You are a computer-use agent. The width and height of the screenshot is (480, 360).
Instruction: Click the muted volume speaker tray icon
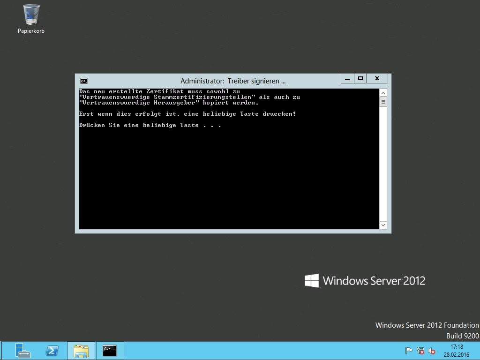pyautogui.click(x=432, y=351)
